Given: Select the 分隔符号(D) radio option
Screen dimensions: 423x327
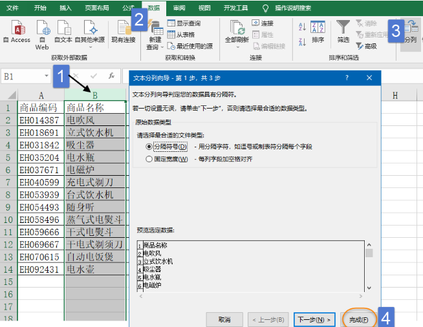Looking at the screenshot, I should (166, 147).
